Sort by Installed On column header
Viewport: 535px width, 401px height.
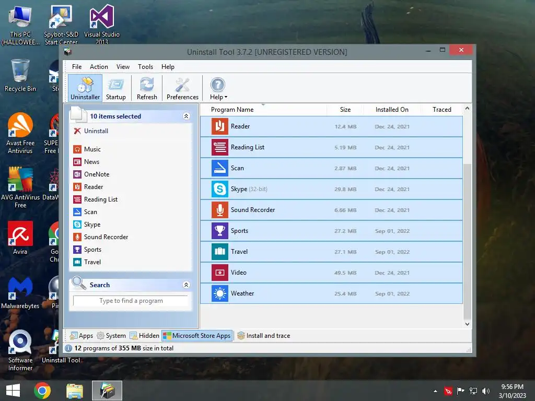pos(392,110)
